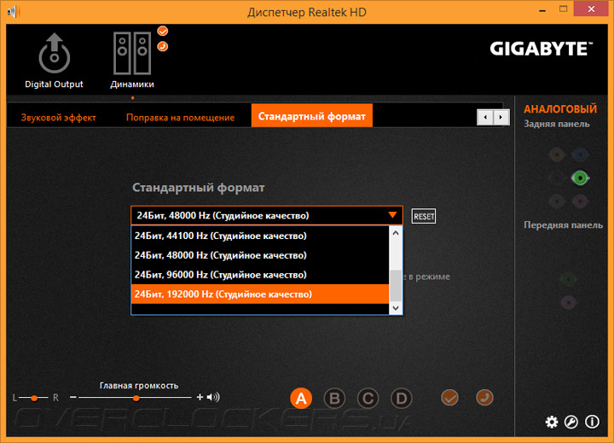Click the RESET button
Screen dimensions: 614x443
(424, 217)
